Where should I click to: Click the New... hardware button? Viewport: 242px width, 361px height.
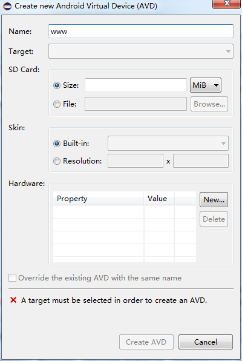pos(214,200)
